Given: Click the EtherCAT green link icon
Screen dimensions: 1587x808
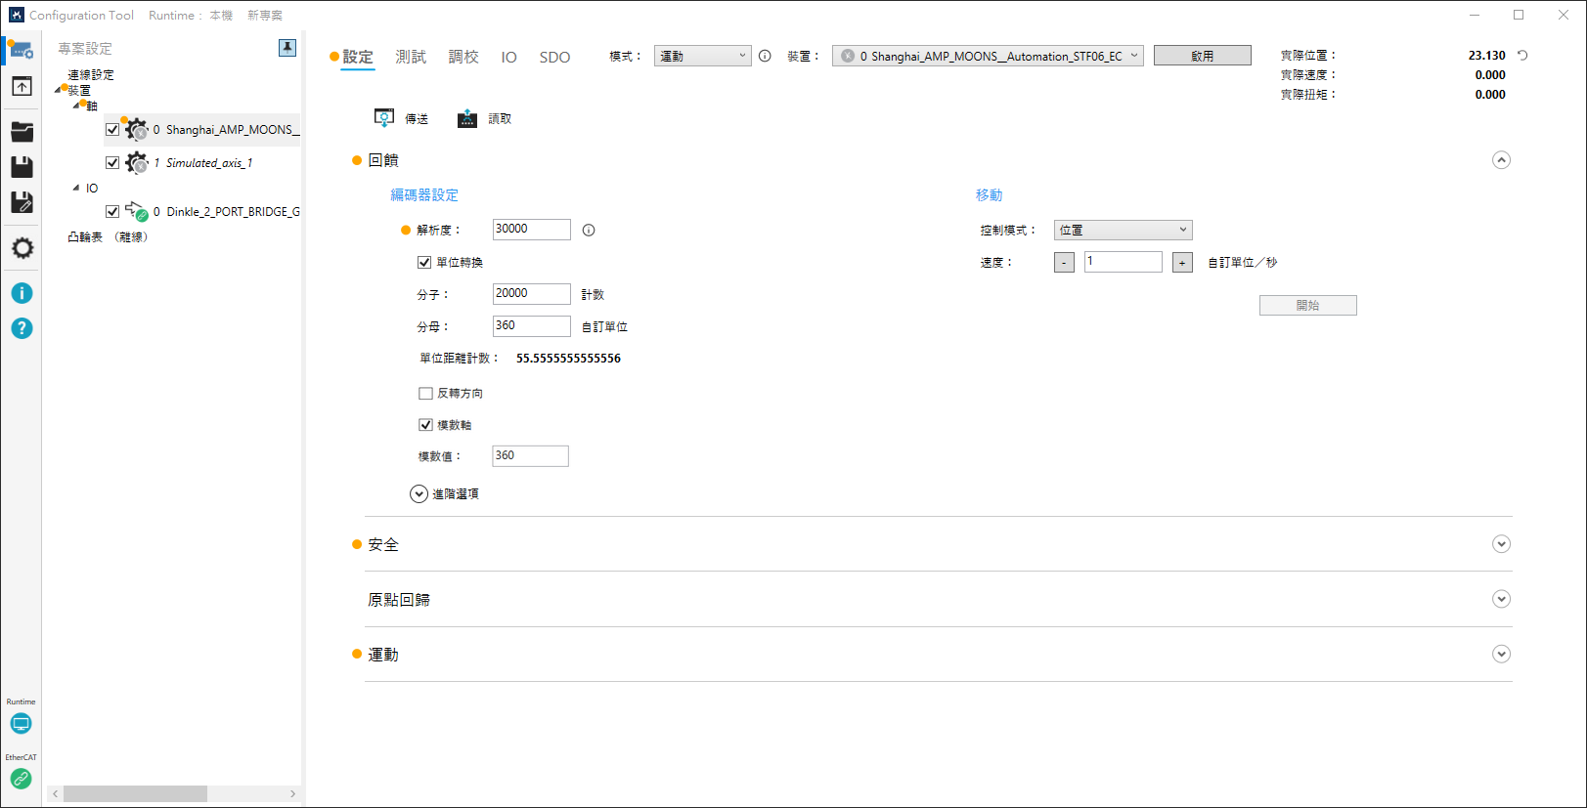Looking at the screenshot, I should point(21,779).
